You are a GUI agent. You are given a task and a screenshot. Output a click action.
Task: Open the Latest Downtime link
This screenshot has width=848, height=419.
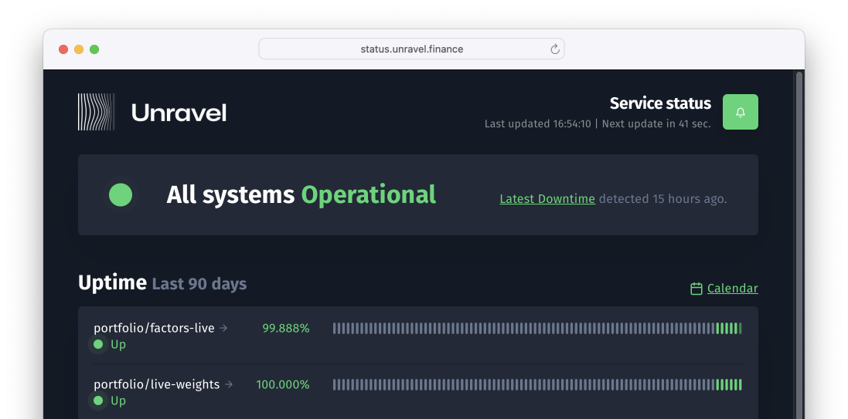coord(547,199)
